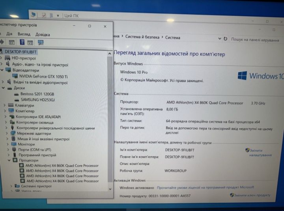Click the properties pane toolbar icon beside help

pyautogui.click(x=30, y=43)
